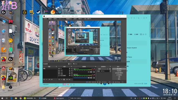This screenshot has height=100, width=178.
Task: Open transition properties gear icon
Action: pos(110,69)
